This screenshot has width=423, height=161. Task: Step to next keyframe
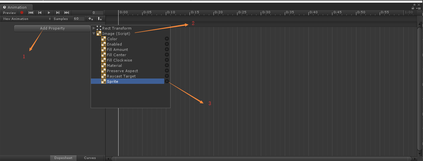coord(58,13)
